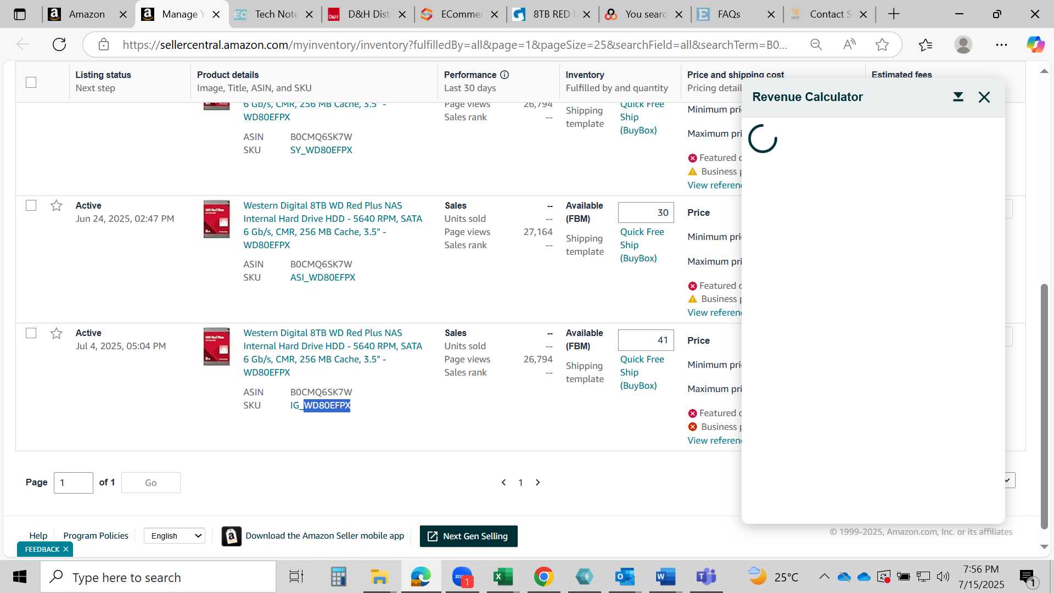The height and width of the screenshot is (593, 1054).
Task: Click the FEEDBACK button
Action: pyautogui.click(x=42, y=549)
